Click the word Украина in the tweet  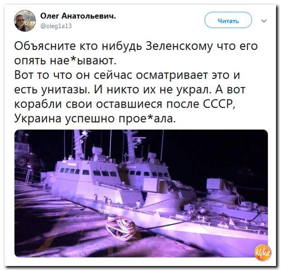point(38,118)
